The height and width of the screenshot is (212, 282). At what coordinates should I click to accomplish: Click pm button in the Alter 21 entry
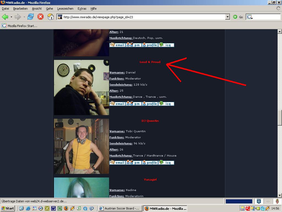[x=134, y=45]
